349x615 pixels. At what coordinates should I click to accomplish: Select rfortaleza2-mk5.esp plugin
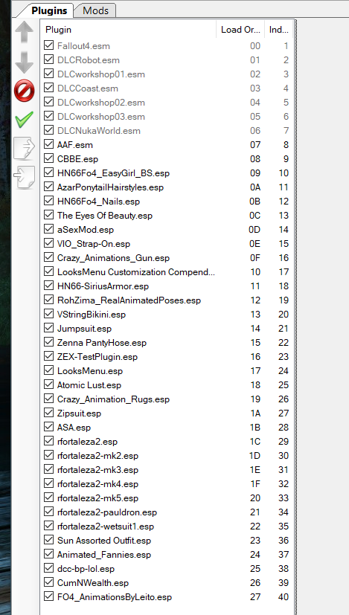[x=97, y=498]
